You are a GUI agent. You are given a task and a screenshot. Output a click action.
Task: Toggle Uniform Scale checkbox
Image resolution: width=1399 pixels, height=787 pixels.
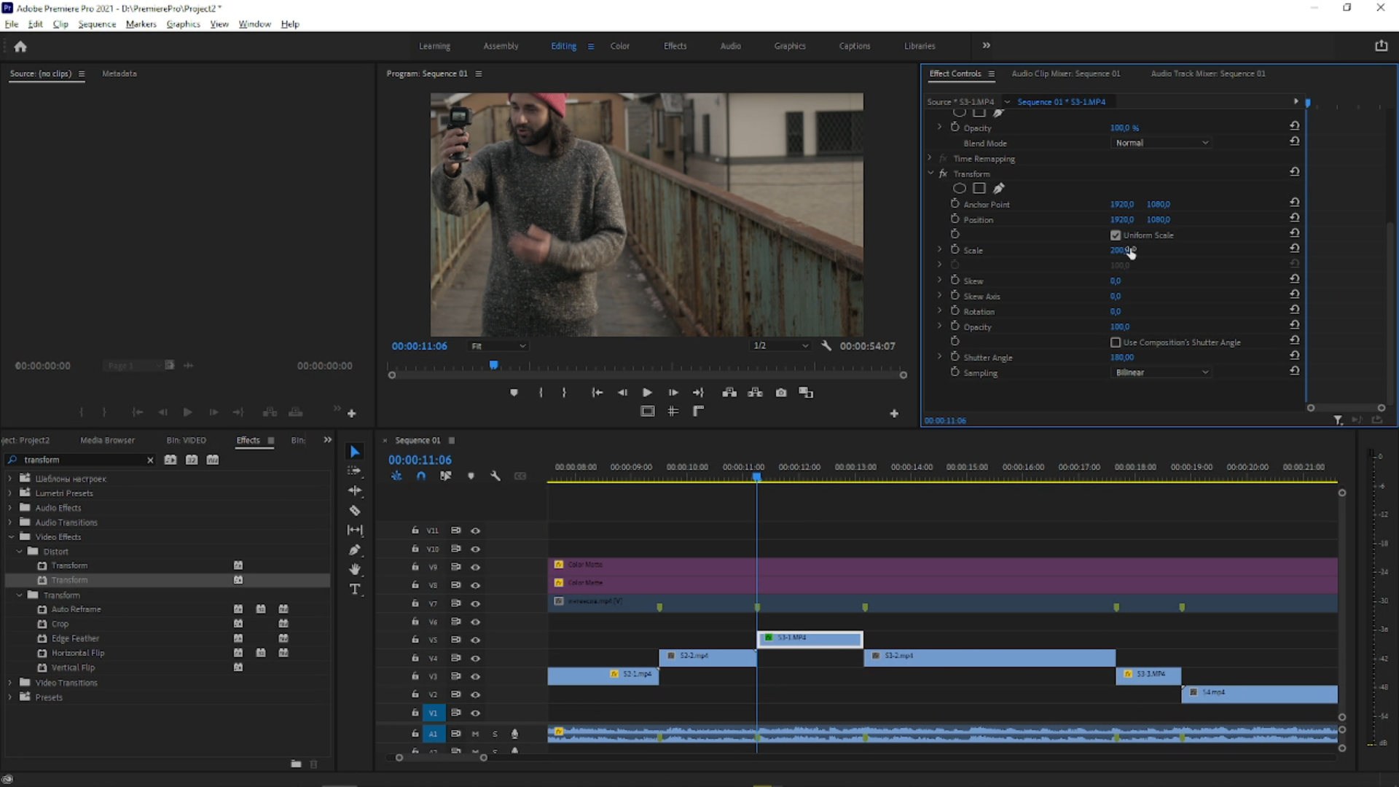pos(1115,235)
